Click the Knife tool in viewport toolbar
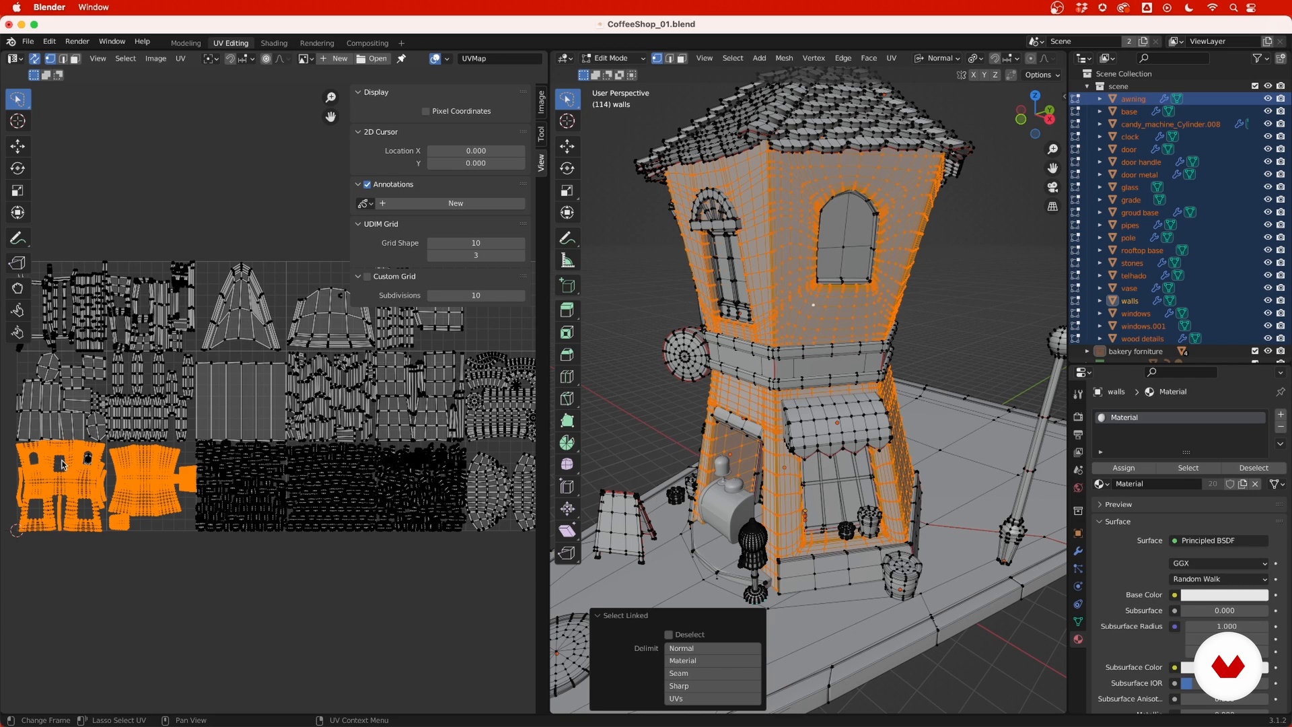 tap(567, 399)
